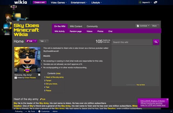Click the image details icon beside caption
The width and height of the screenshot is (173, 113).
(x=39, y=75)
